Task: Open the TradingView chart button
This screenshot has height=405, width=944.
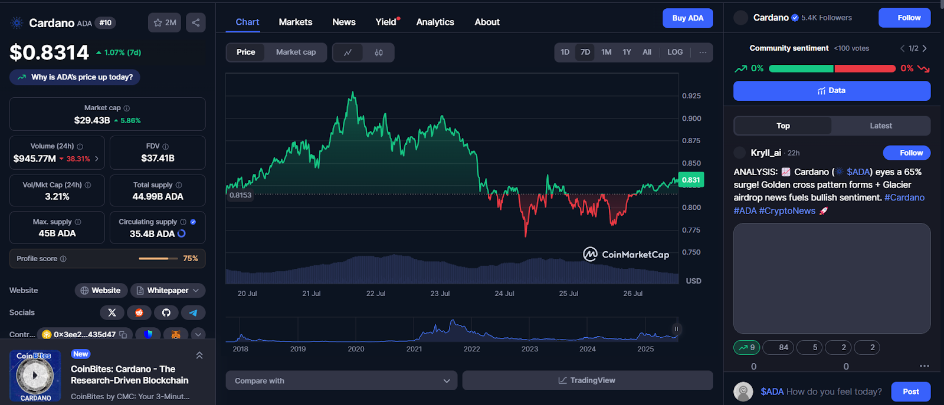Action: pyautogui.click(x=588, y=381)
